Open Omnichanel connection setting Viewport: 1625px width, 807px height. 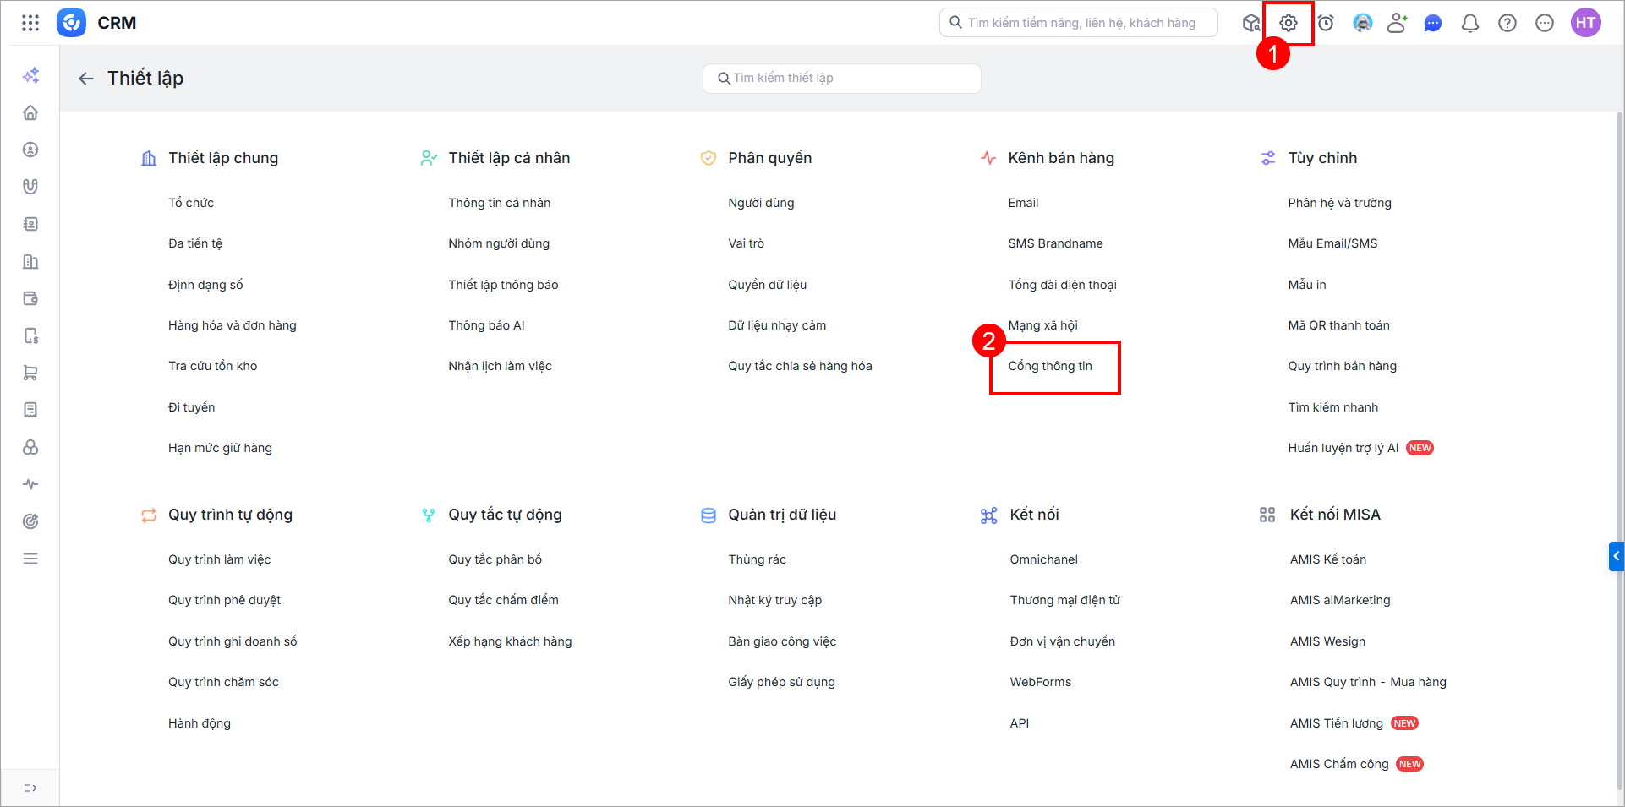(x=1043, y=559)
